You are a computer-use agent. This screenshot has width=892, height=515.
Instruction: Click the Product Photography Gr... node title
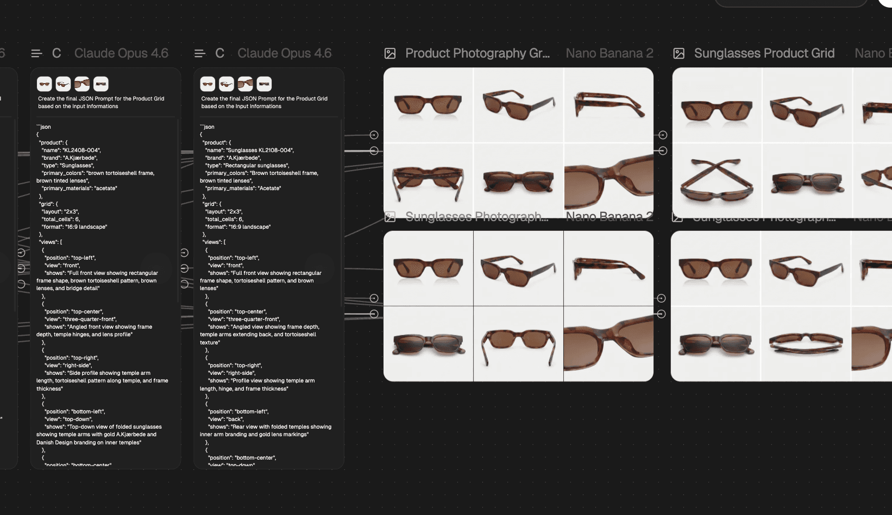point(478,53)
